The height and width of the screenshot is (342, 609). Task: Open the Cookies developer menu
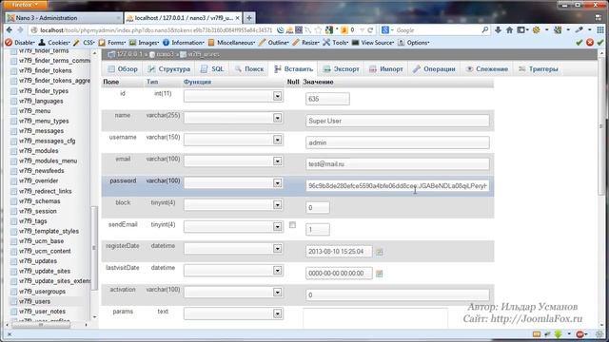tap(54, 43)
